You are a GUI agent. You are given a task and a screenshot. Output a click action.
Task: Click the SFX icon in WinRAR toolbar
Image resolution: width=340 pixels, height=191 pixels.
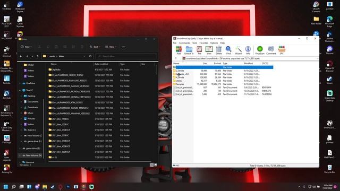click(x=282, y=50)
